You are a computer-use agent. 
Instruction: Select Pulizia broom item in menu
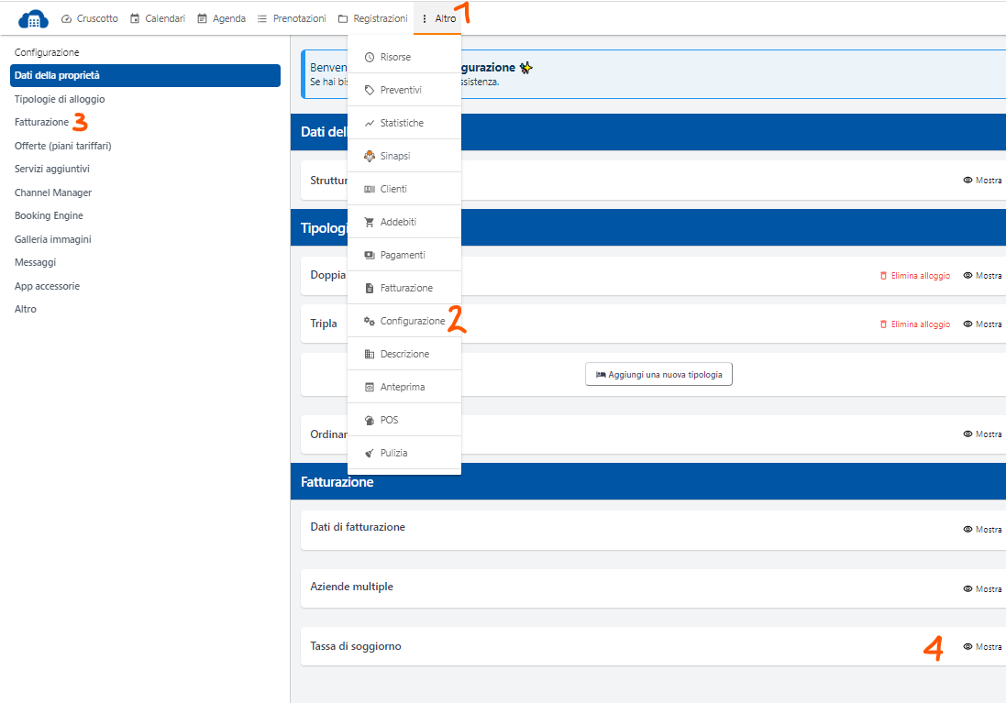point(393,453)
